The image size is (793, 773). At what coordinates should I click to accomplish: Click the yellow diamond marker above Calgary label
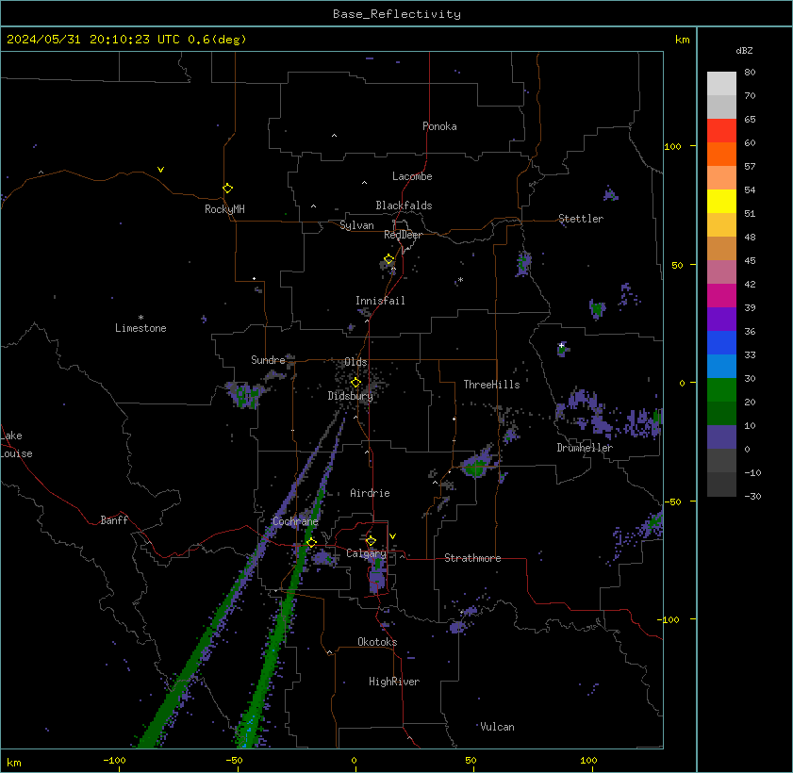click(371, 541)
